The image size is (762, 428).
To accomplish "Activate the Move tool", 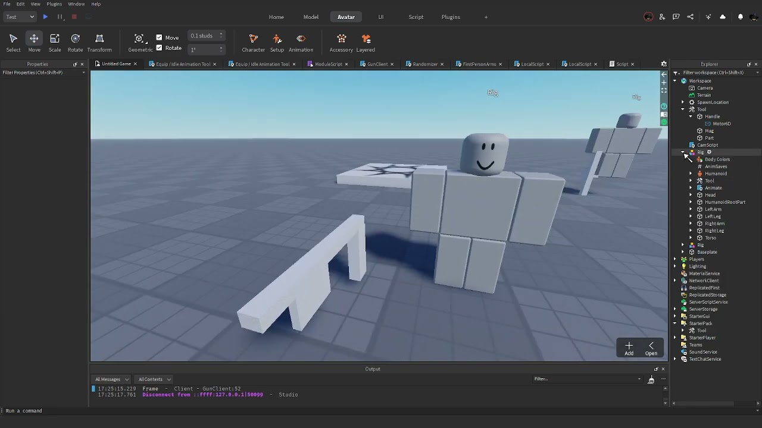I will (x=34, y=43).
